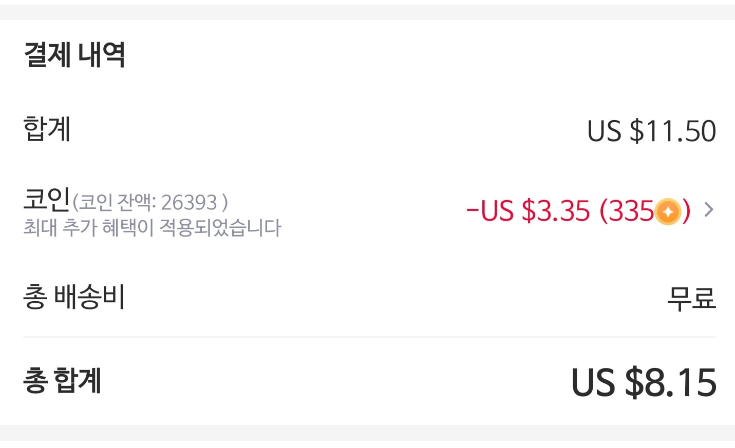Click the 코인 잔액 balance text
Screen dimensions: 735x448
(118, 203)
